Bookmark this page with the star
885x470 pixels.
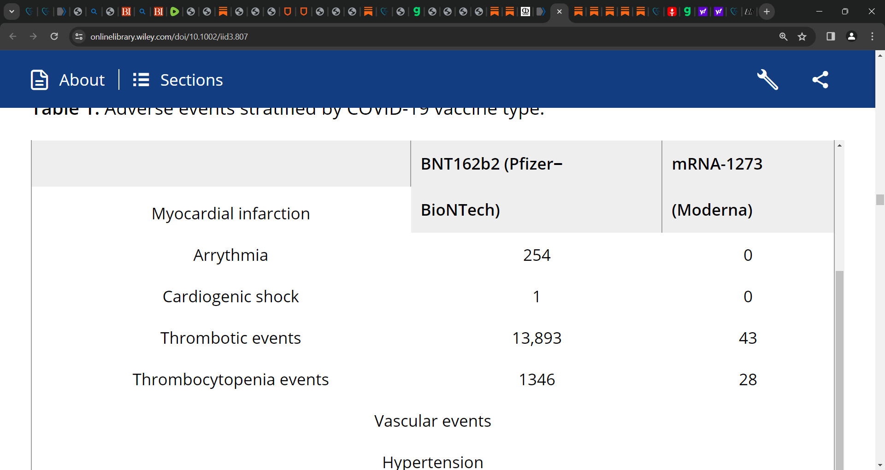(802, 36)
